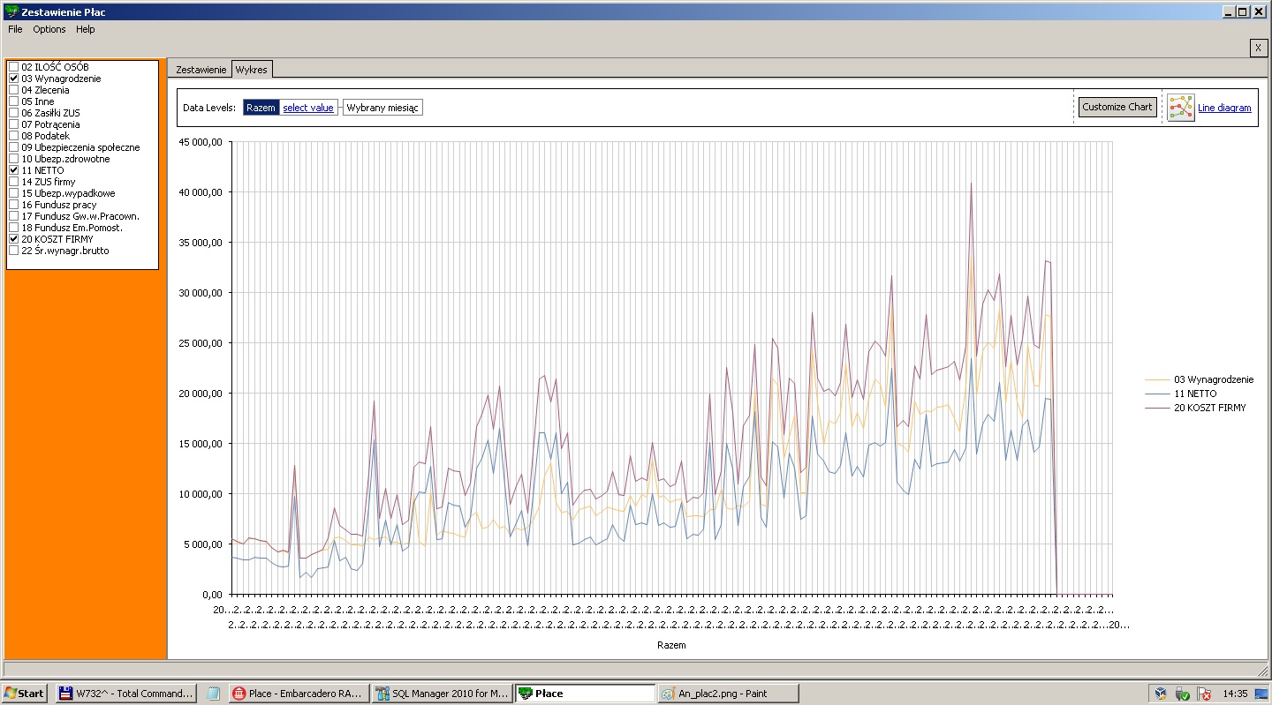The height and width of the screenshot is (705, 1272).
Task: Open the File menu
Action: pos(15,29)
